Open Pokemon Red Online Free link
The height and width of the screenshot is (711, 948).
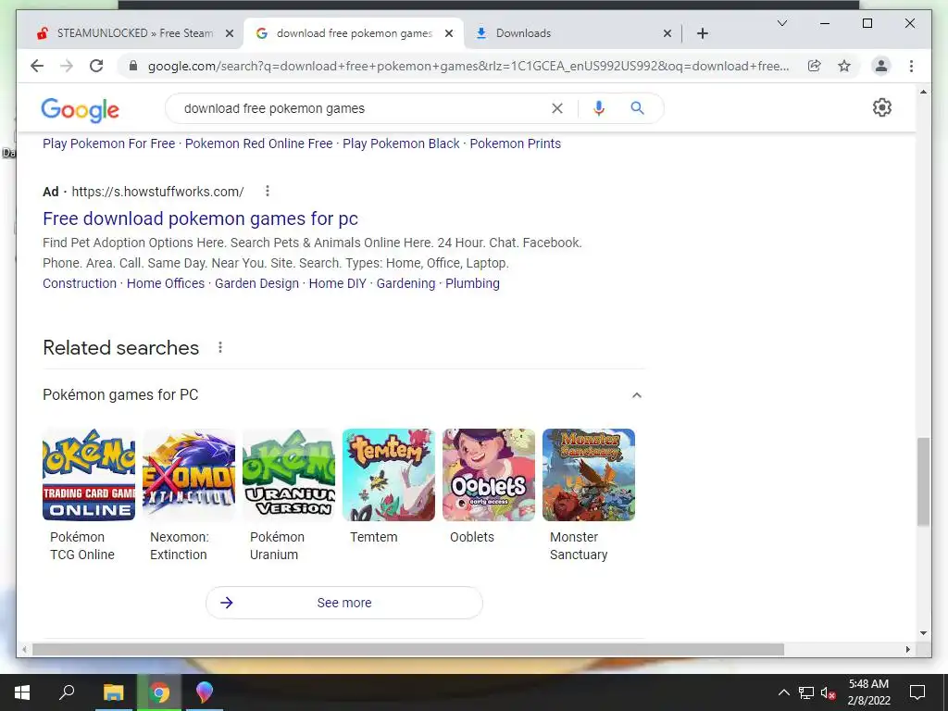pyautogui.click(x=259, y=143)
